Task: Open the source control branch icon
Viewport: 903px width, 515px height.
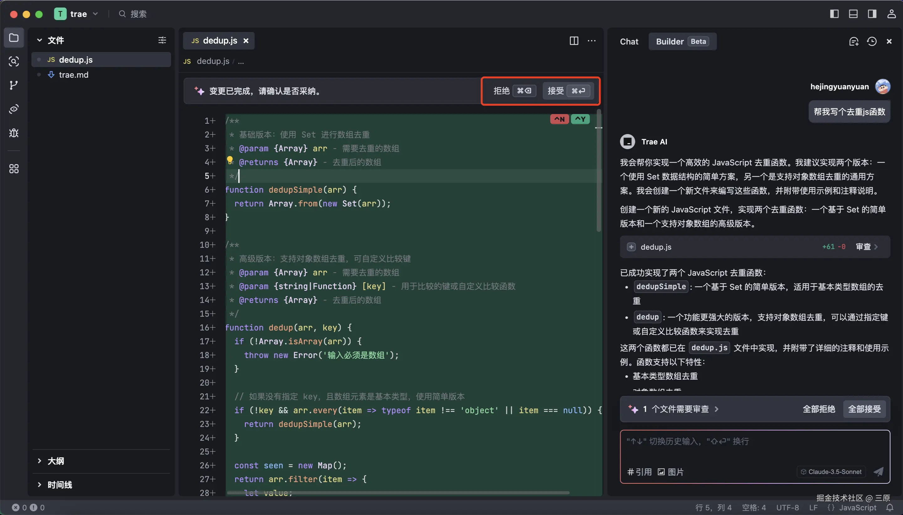Action: (13, 85)
